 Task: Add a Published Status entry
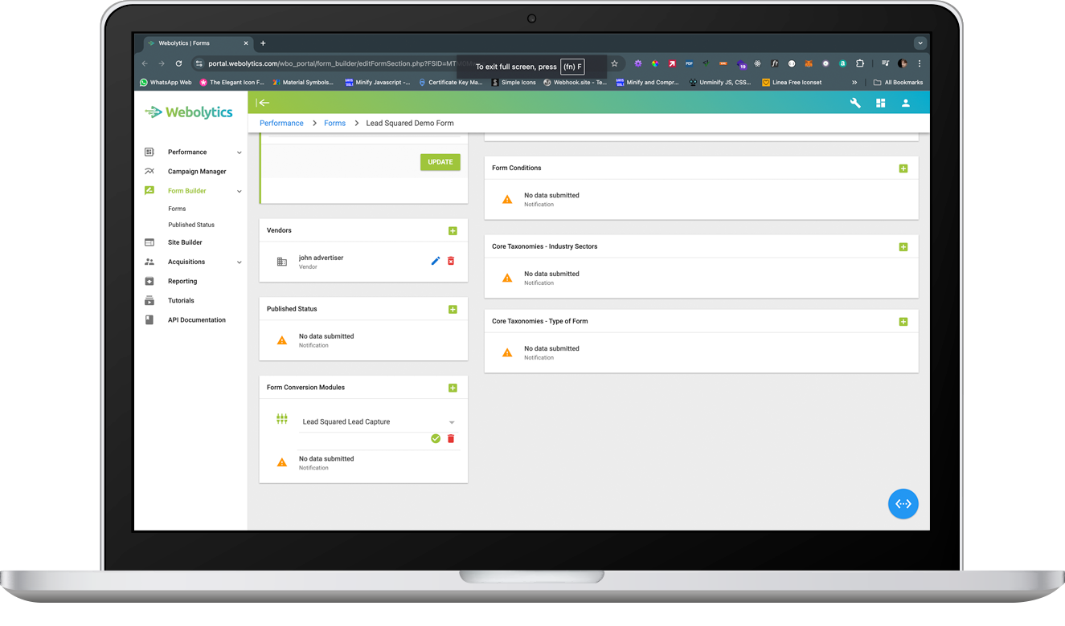click(x=453, y=310)
